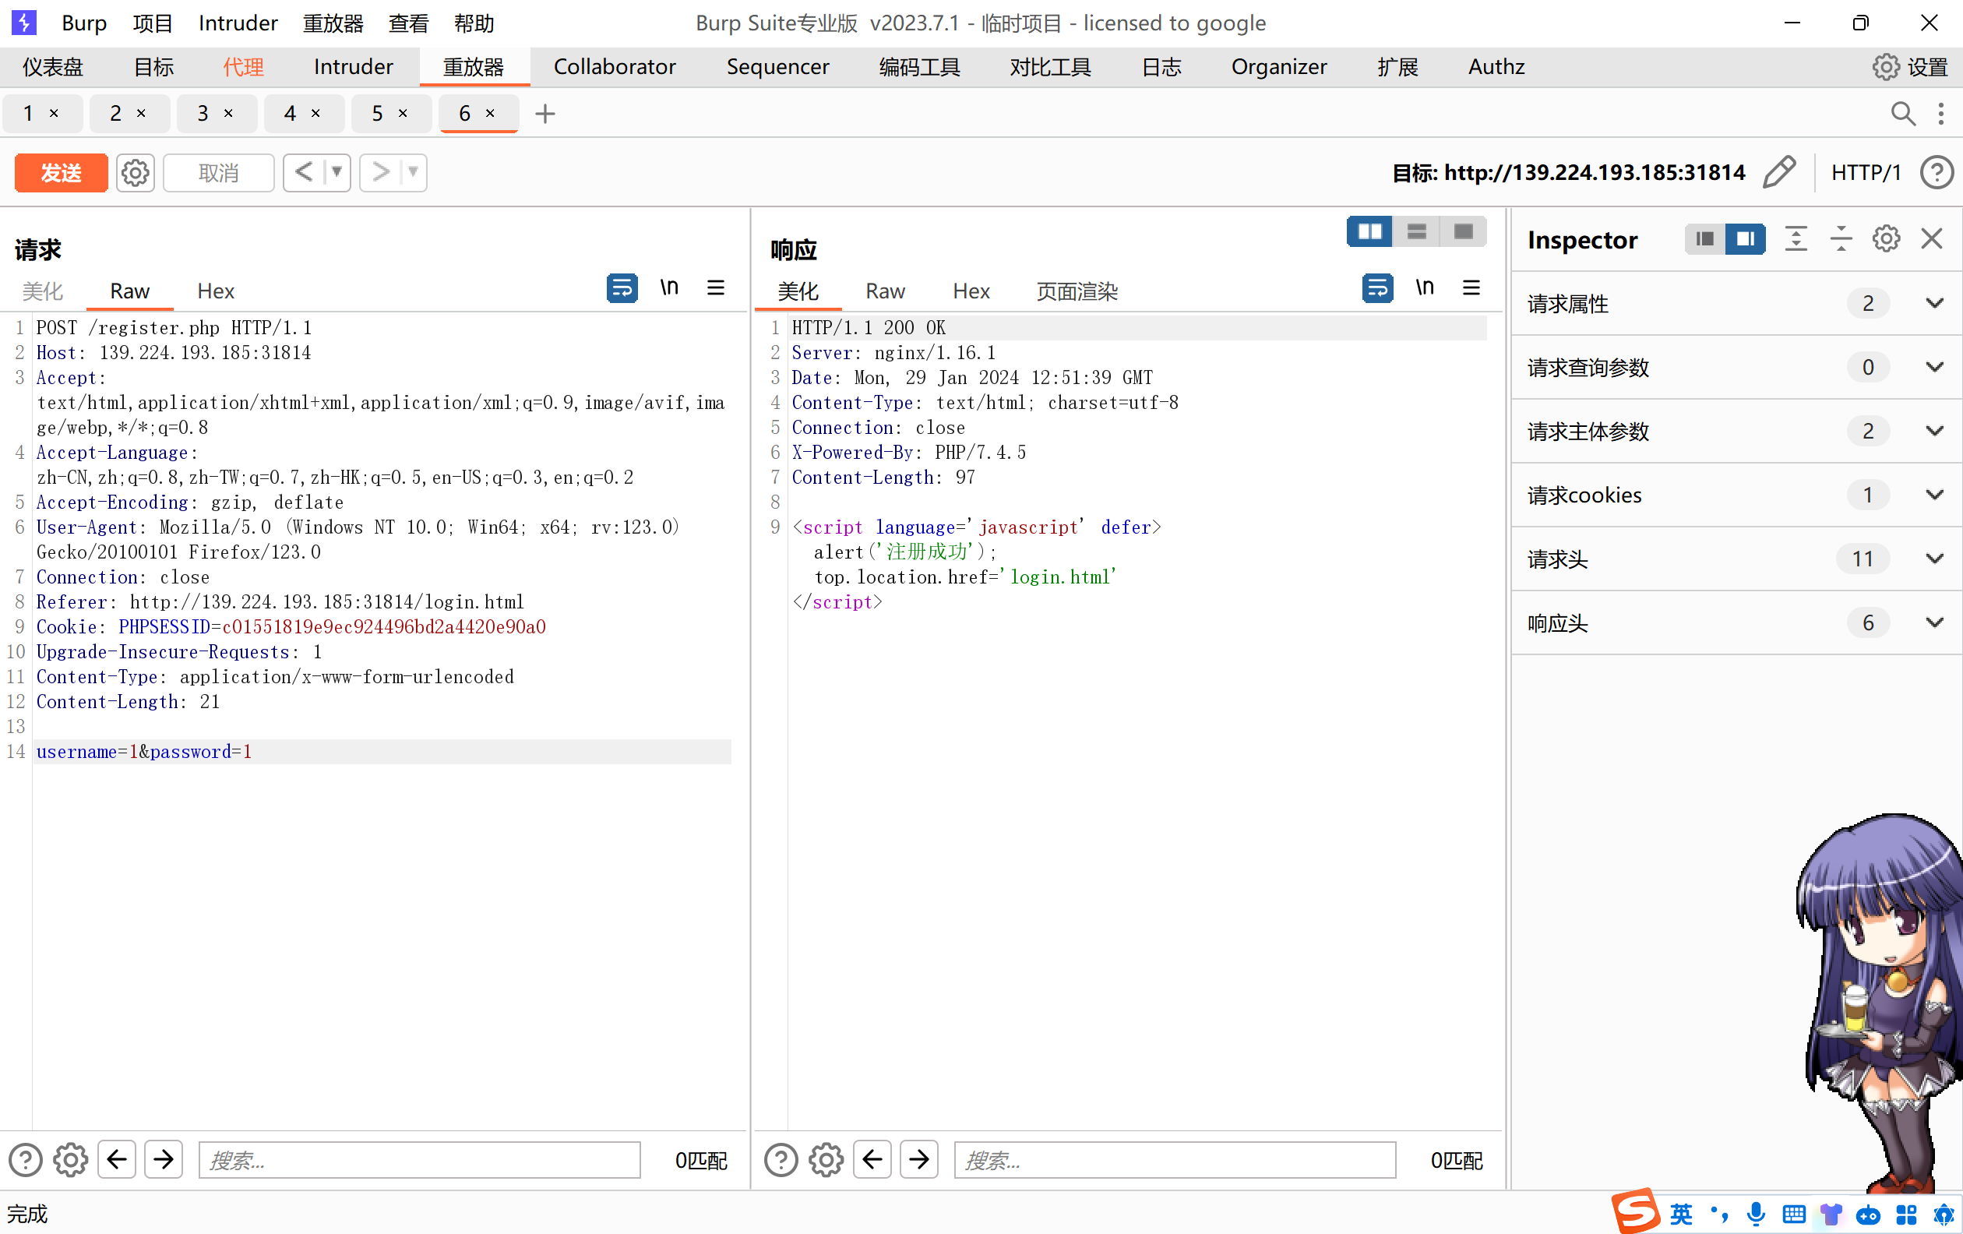Go to previous request with < arrow

pyautogui.click(x=303, y=173)
